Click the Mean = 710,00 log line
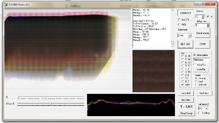 (141, 32)
